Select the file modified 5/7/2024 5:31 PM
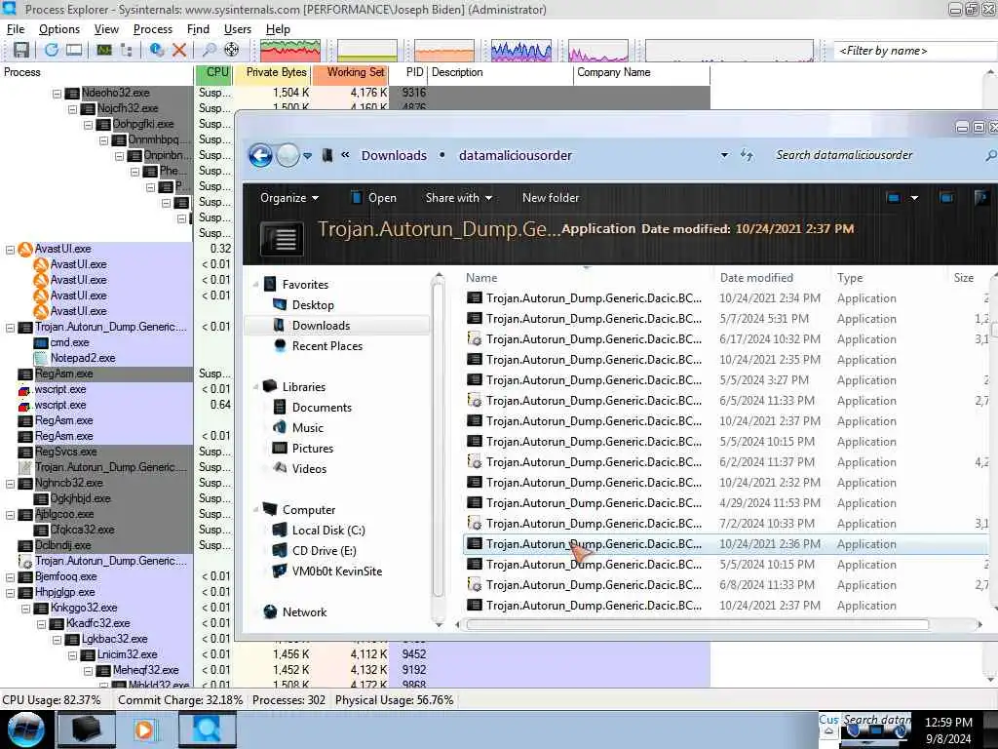This screenshot has width=998, height=749. pyautogui.click(x=725, y=319)
